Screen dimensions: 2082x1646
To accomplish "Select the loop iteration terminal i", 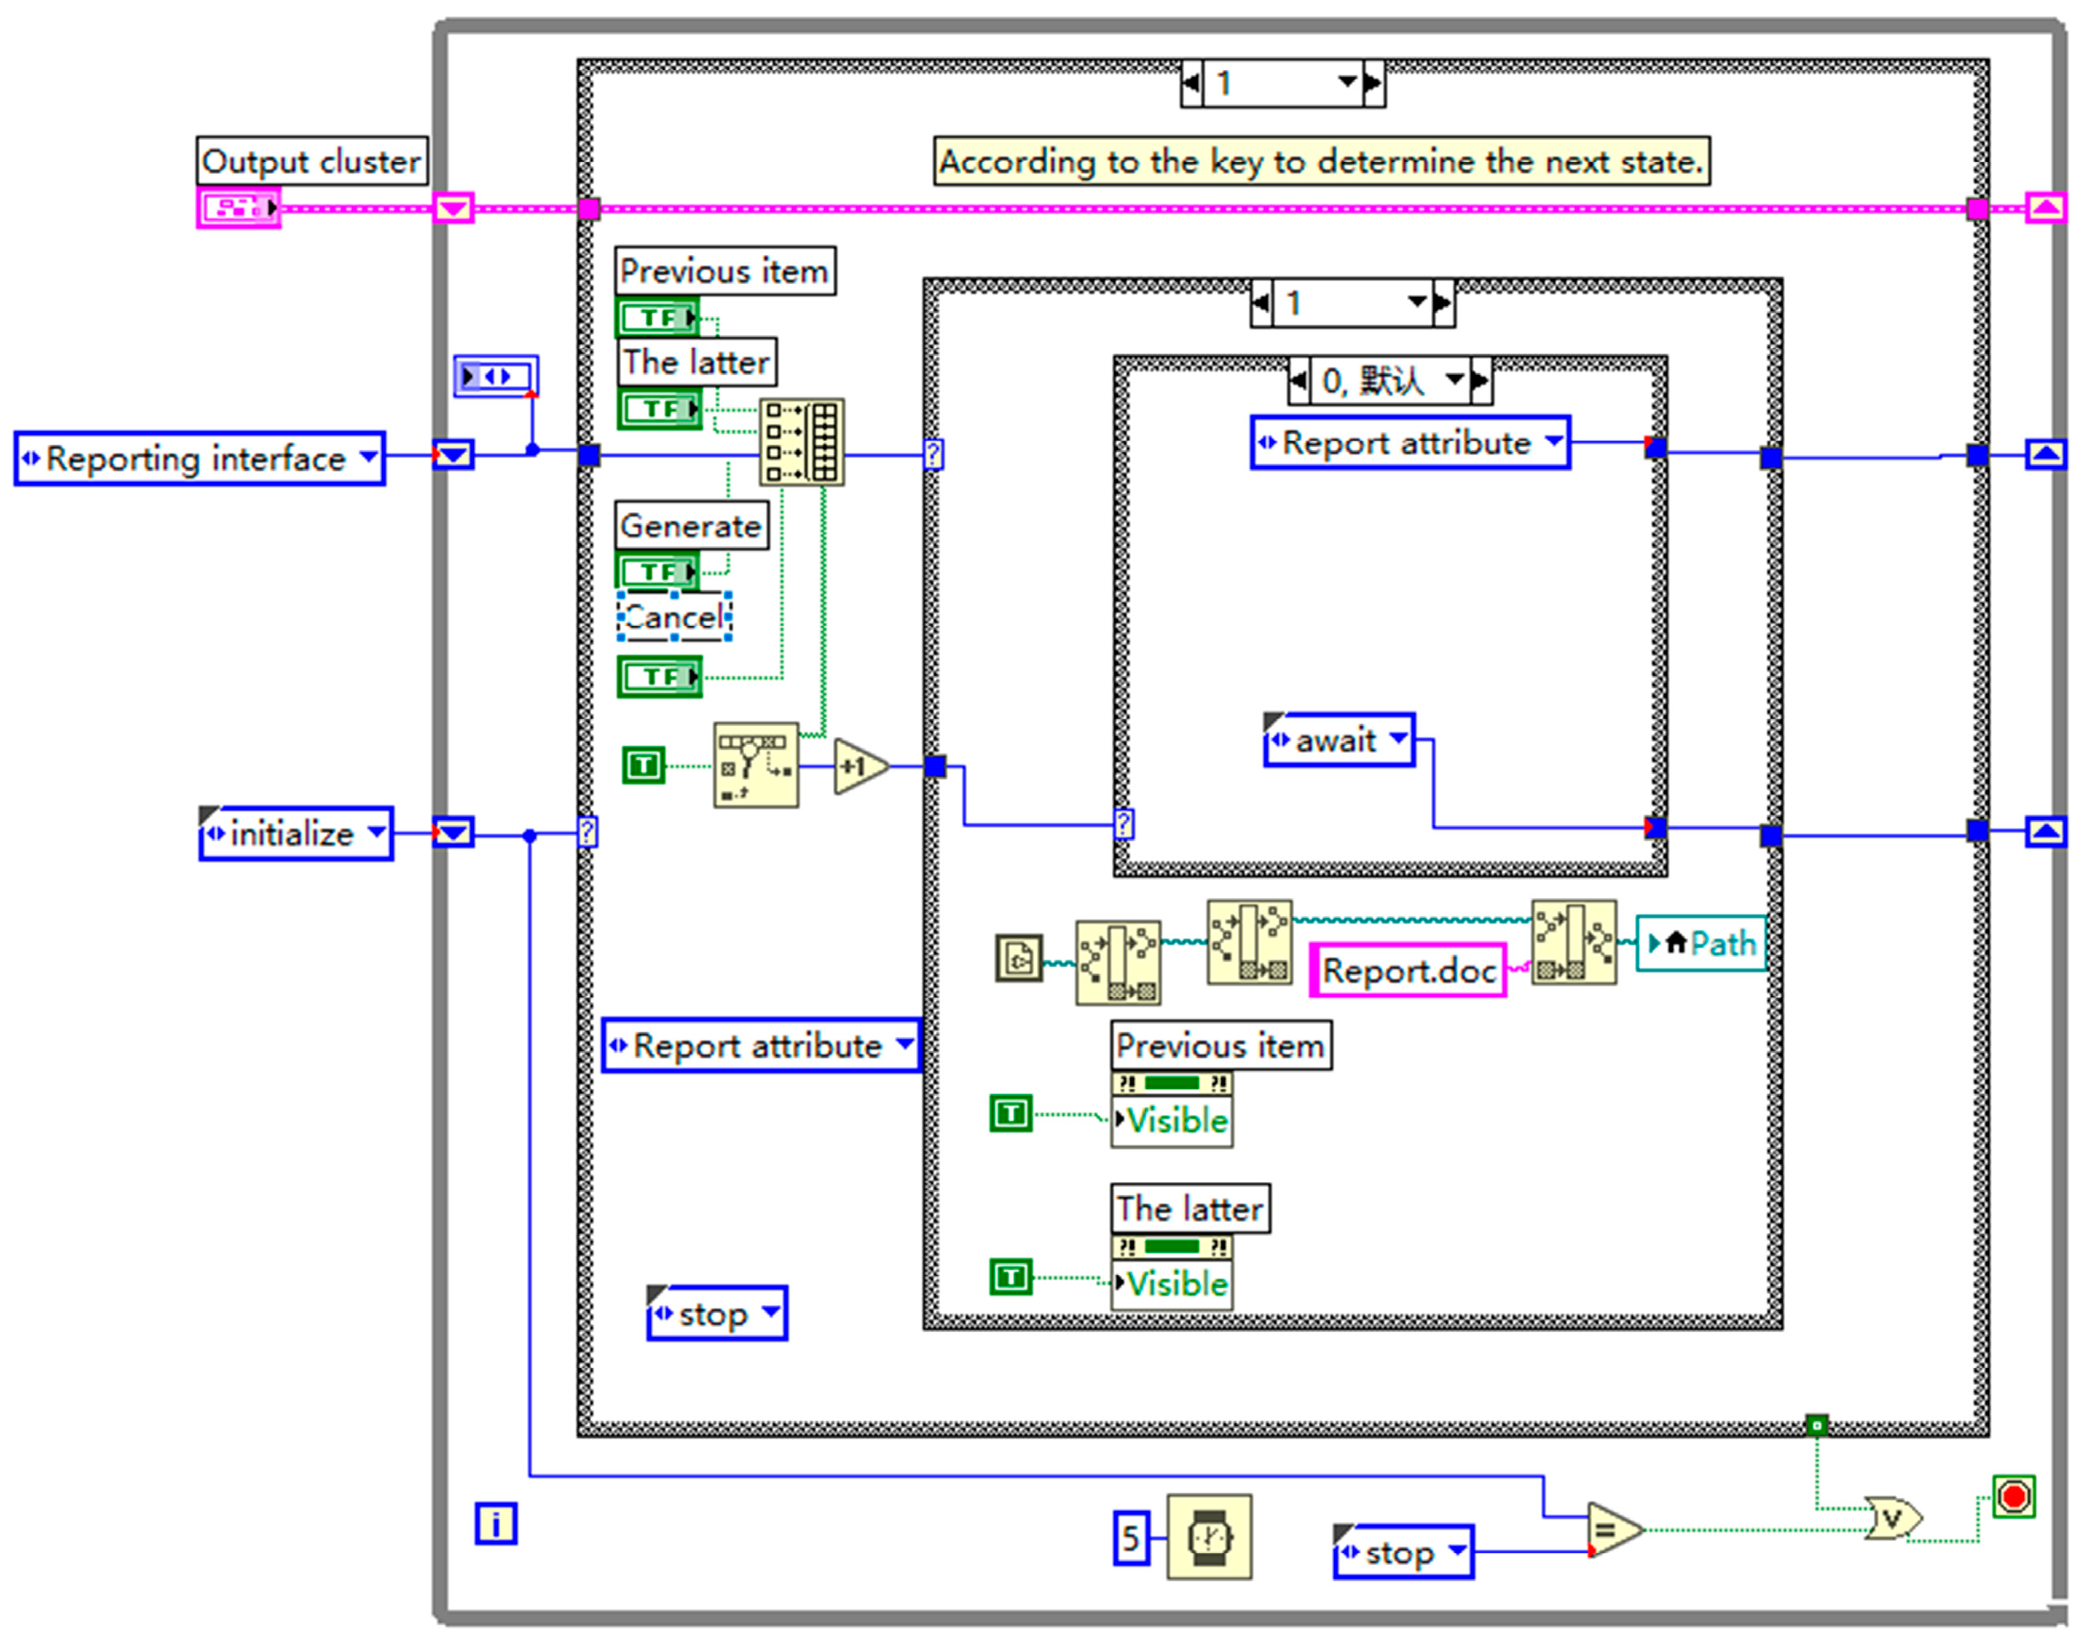I will tap(495, 1524).
